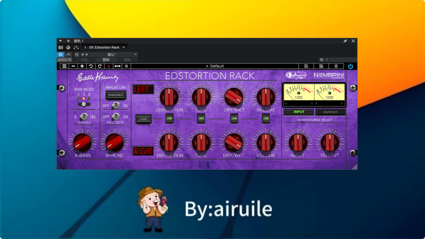Viewport: 425px width, 239px height.
Task: Click the 粘贴 paste tab
Action: pyautogui.click(x=127, y=60)
